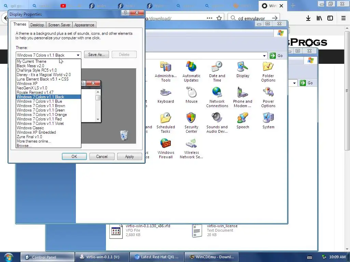This screenshot has width=350, height=262.
Task: Select Windows Classic theme
Action: [49, 128]
